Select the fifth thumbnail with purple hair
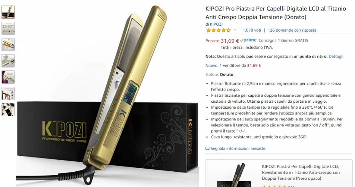355x187 pixels. coord(8,77)
